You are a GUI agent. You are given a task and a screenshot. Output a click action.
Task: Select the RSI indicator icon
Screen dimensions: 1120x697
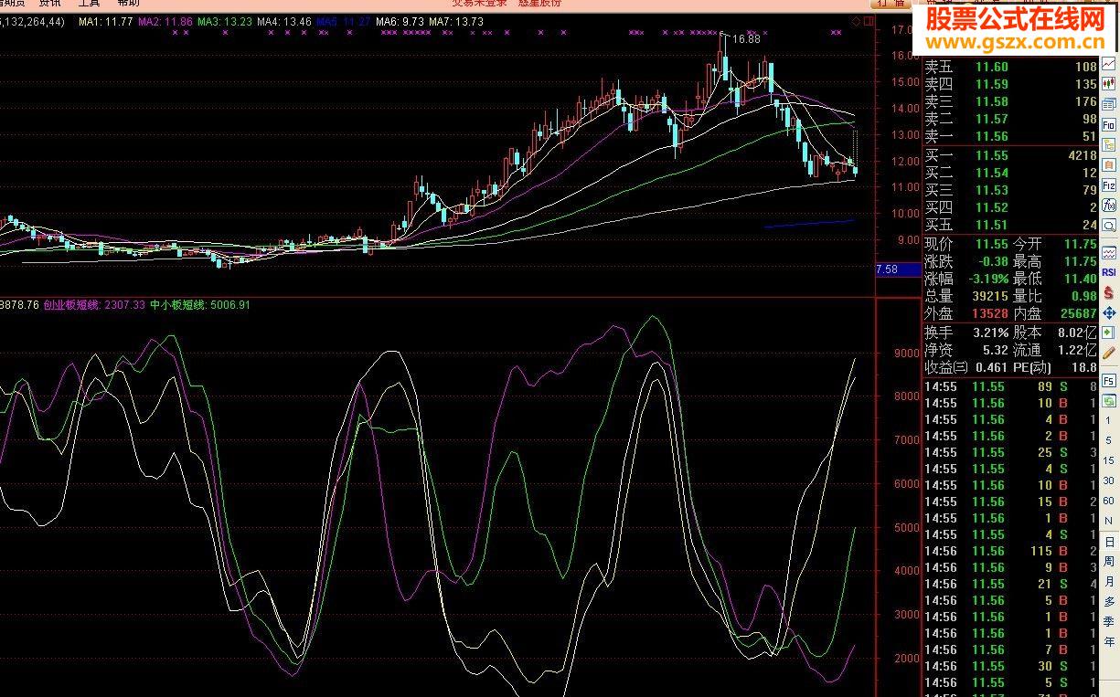(1109, 271)
